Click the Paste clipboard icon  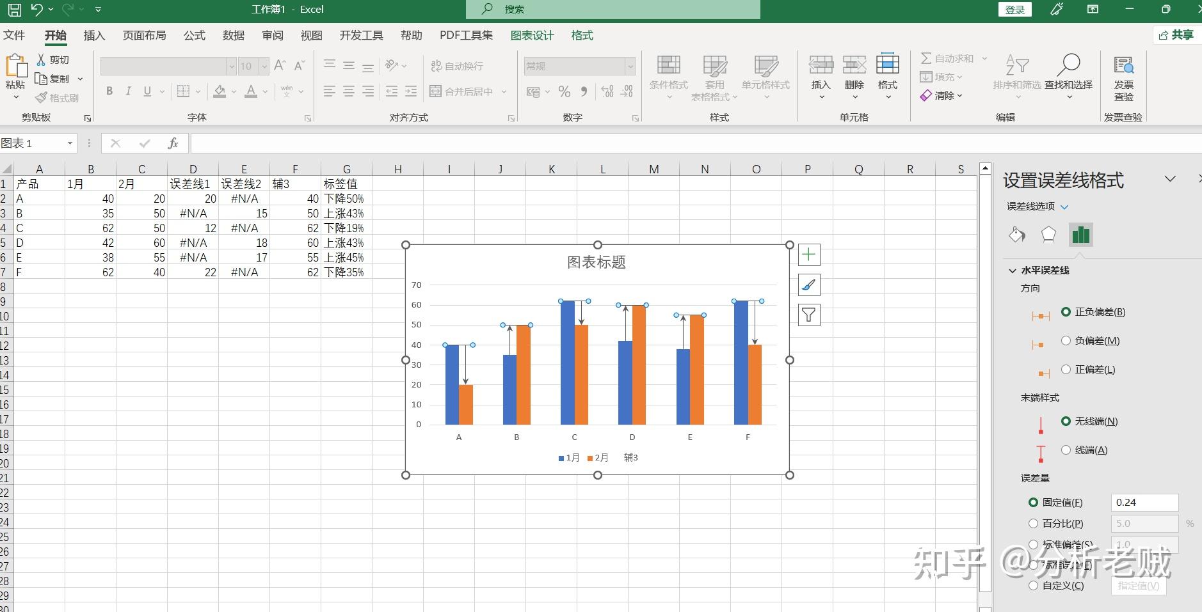click(x=16, y=66)
